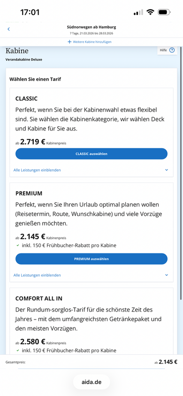The height and width of the screenshot is (396, 183).
Task: Click Weitere Kabine hinzufügen link
Action: 92,42
